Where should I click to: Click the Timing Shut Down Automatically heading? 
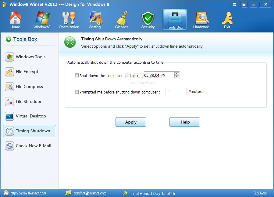[112, 39]
